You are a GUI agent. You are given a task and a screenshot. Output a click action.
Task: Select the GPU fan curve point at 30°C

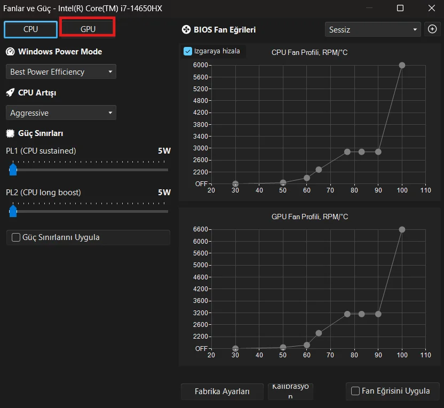tap(235, 348)
